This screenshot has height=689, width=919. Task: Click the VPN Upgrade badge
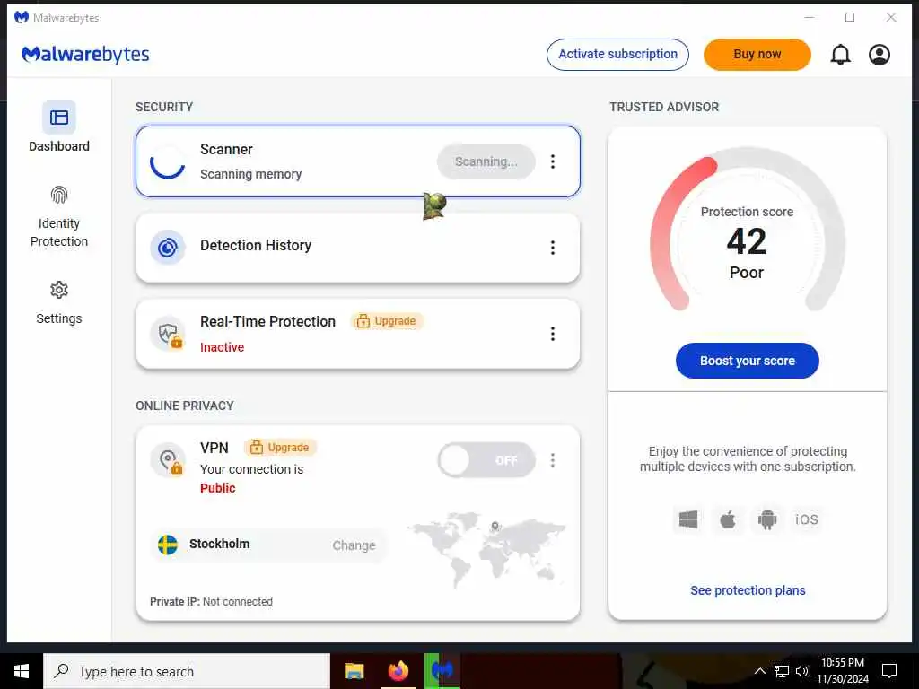(x=280, y=448)
